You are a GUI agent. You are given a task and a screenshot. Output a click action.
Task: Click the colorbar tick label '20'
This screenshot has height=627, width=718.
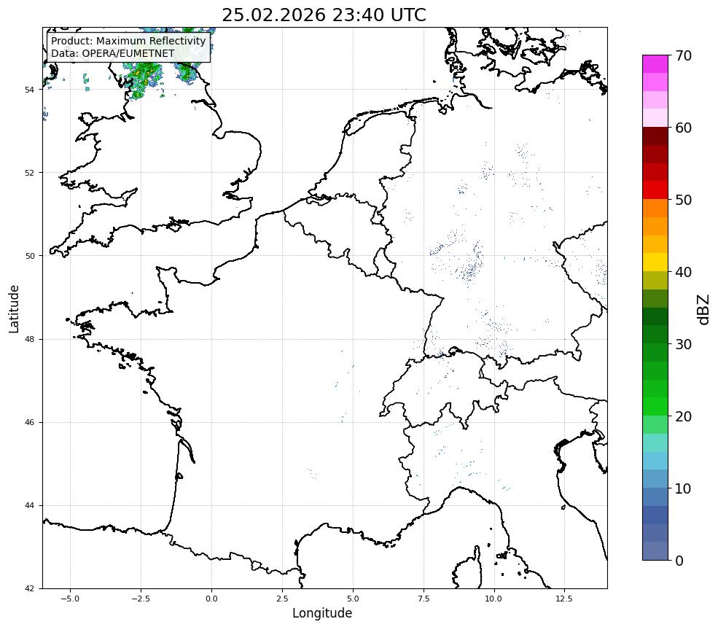tap(683, 417)
